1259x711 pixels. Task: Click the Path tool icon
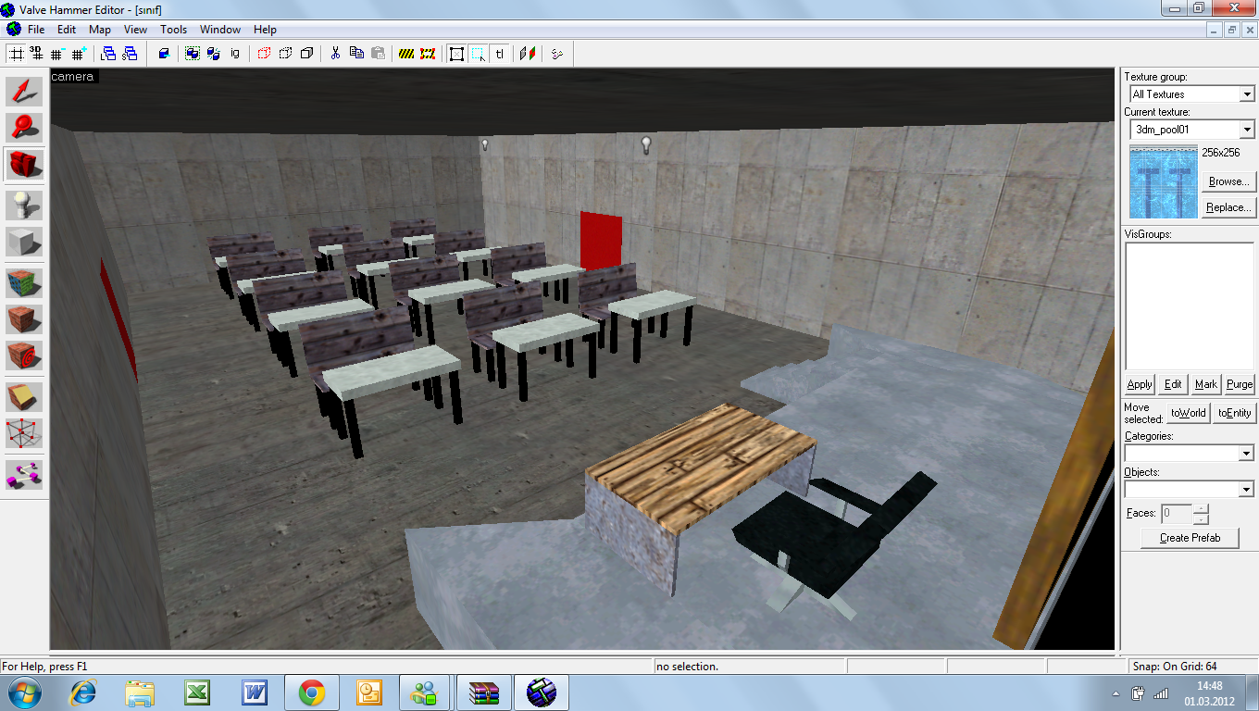click(x=24, y=474)
